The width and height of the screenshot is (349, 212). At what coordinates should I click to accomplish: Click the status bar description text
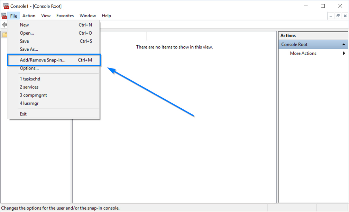pos(60,208)
